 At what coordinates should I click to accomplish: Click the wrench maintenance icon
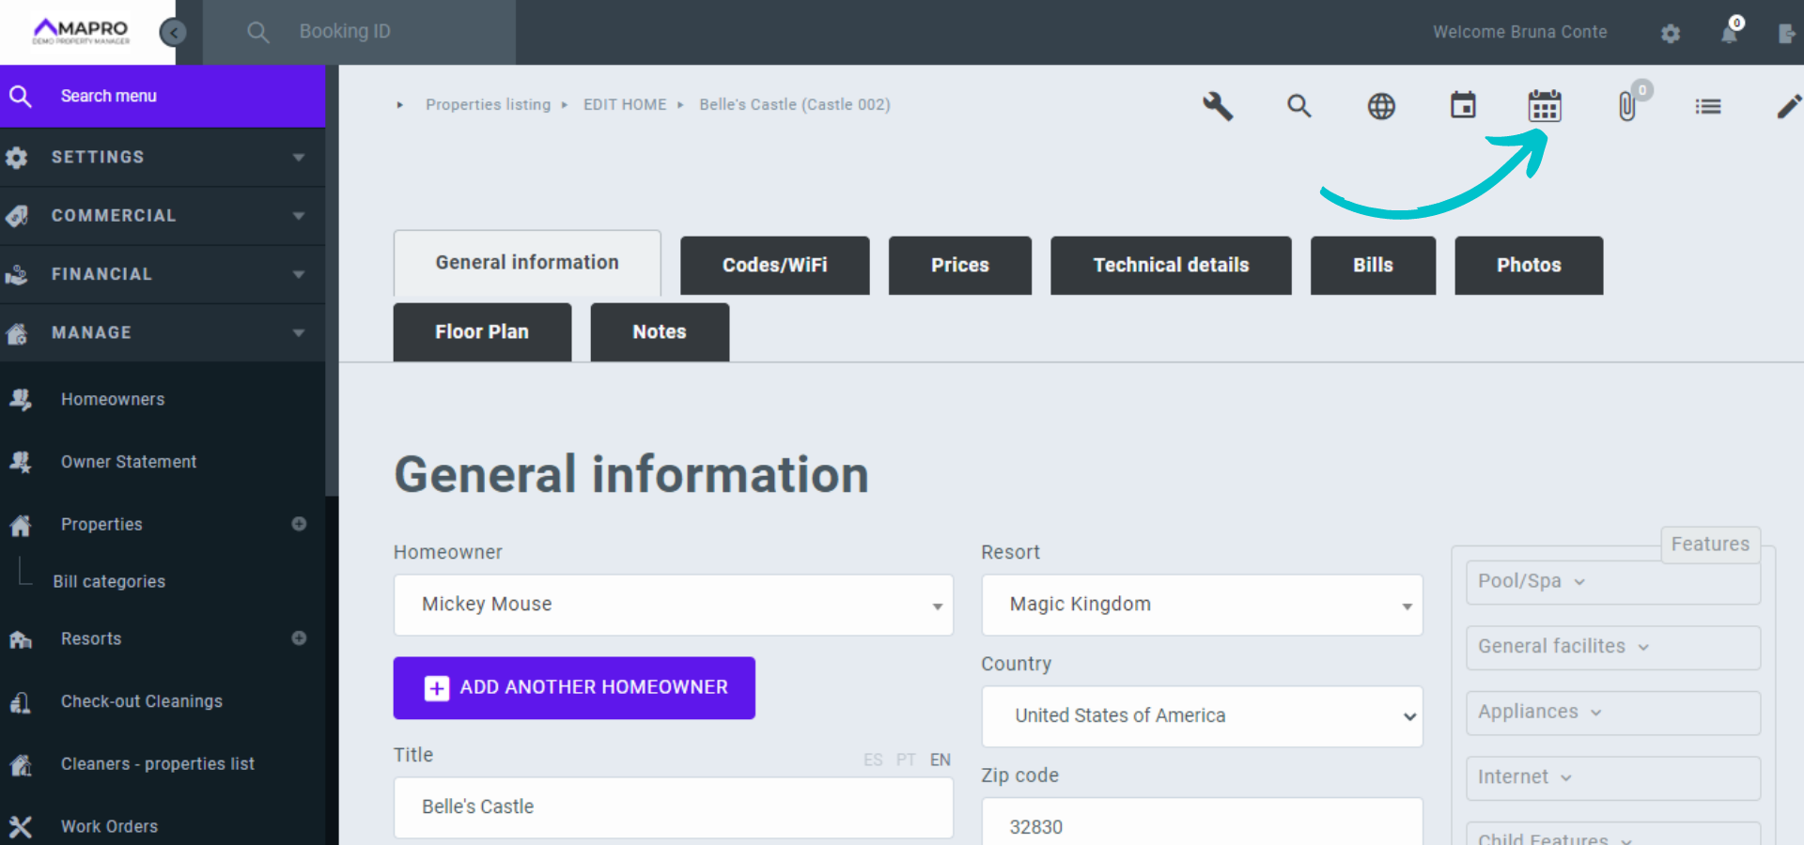coord(1218,106)
